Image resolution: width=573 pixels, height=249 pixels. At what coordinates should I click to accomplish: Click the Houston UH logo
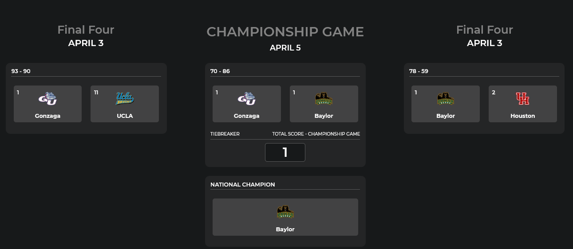pos(522,99)
